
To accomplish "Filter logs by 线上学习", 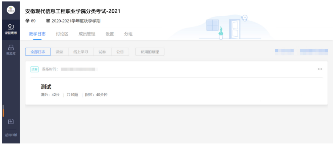I will click(x=81, y=52).
